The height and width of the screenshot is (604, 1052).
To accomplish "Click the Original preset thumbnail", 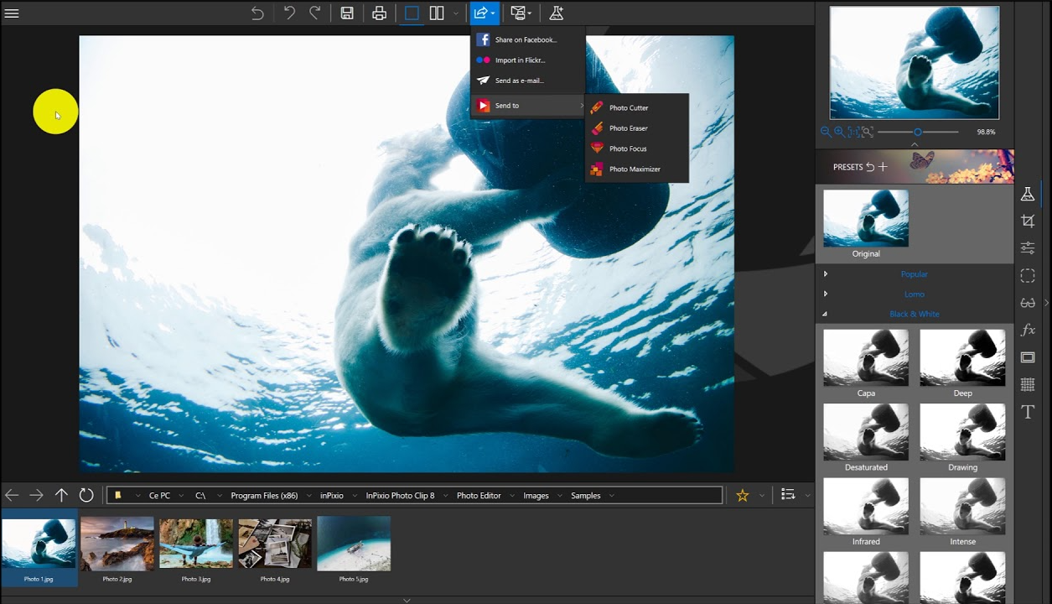I will click(x=865, y=217).
